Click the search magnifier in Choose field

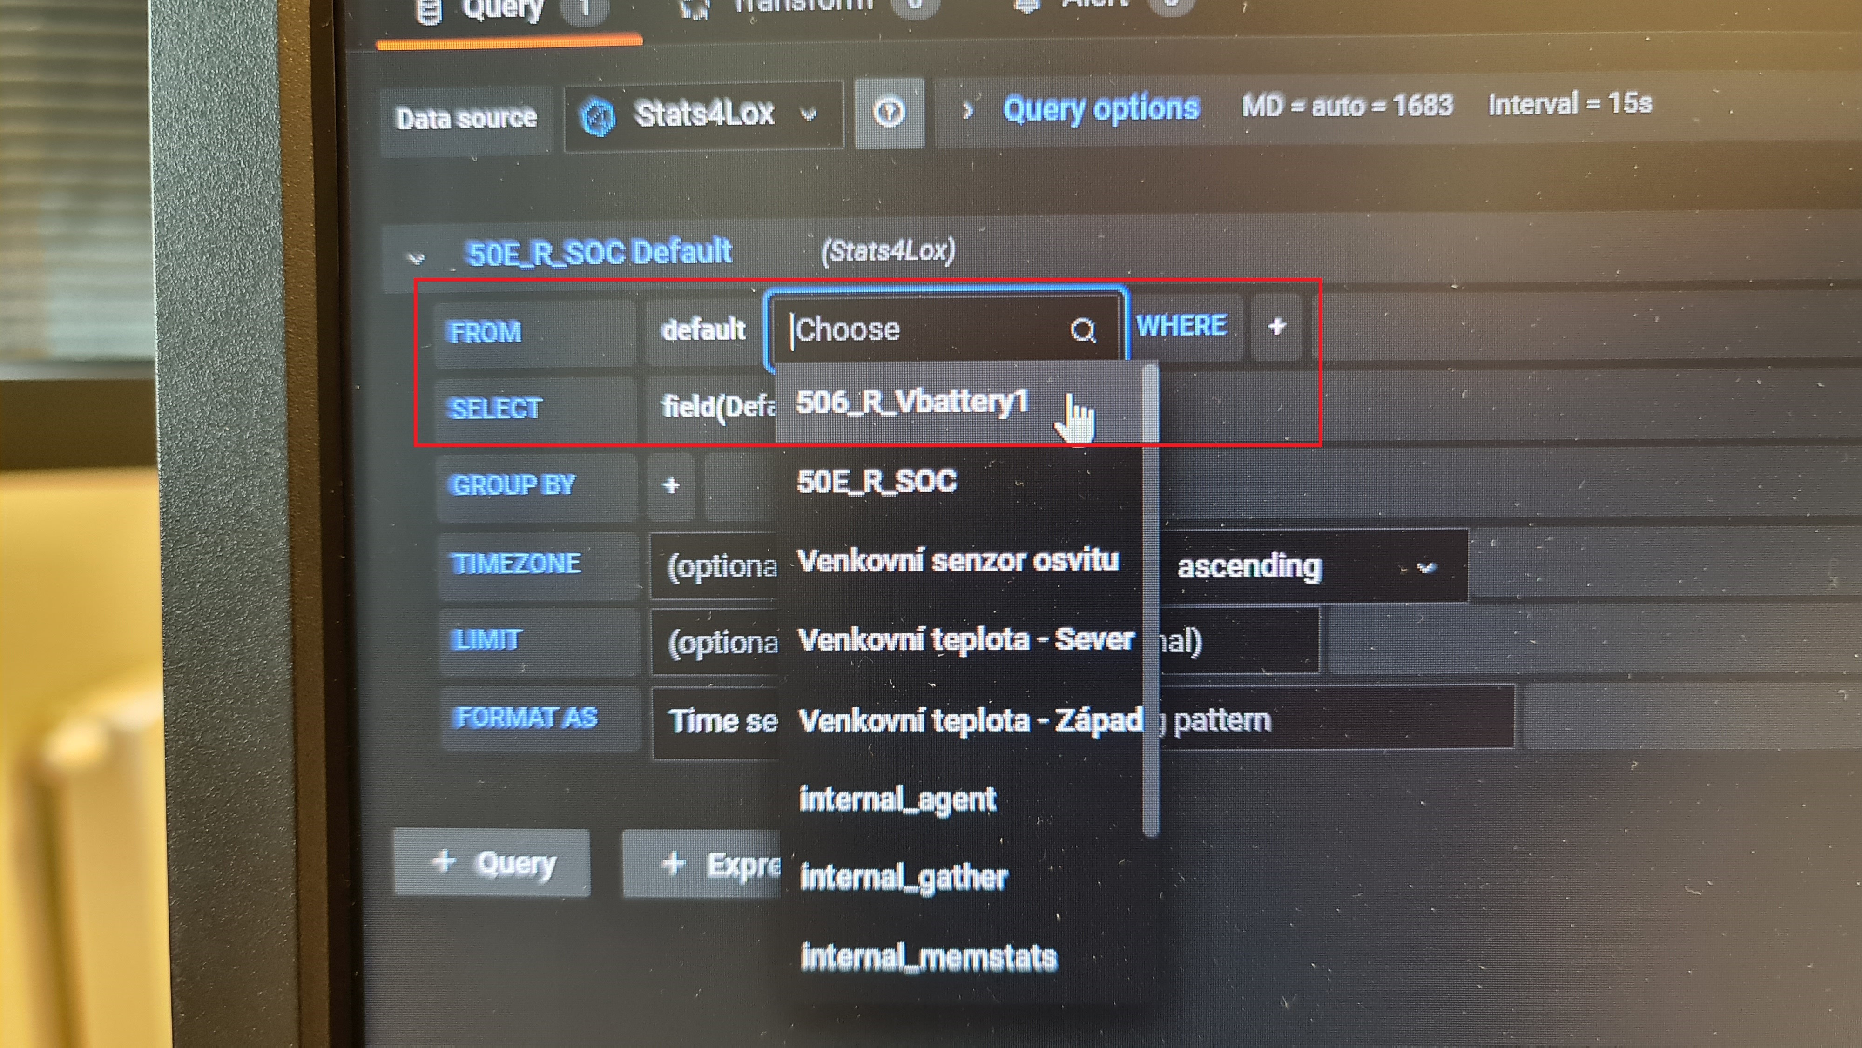(1082, 330)
